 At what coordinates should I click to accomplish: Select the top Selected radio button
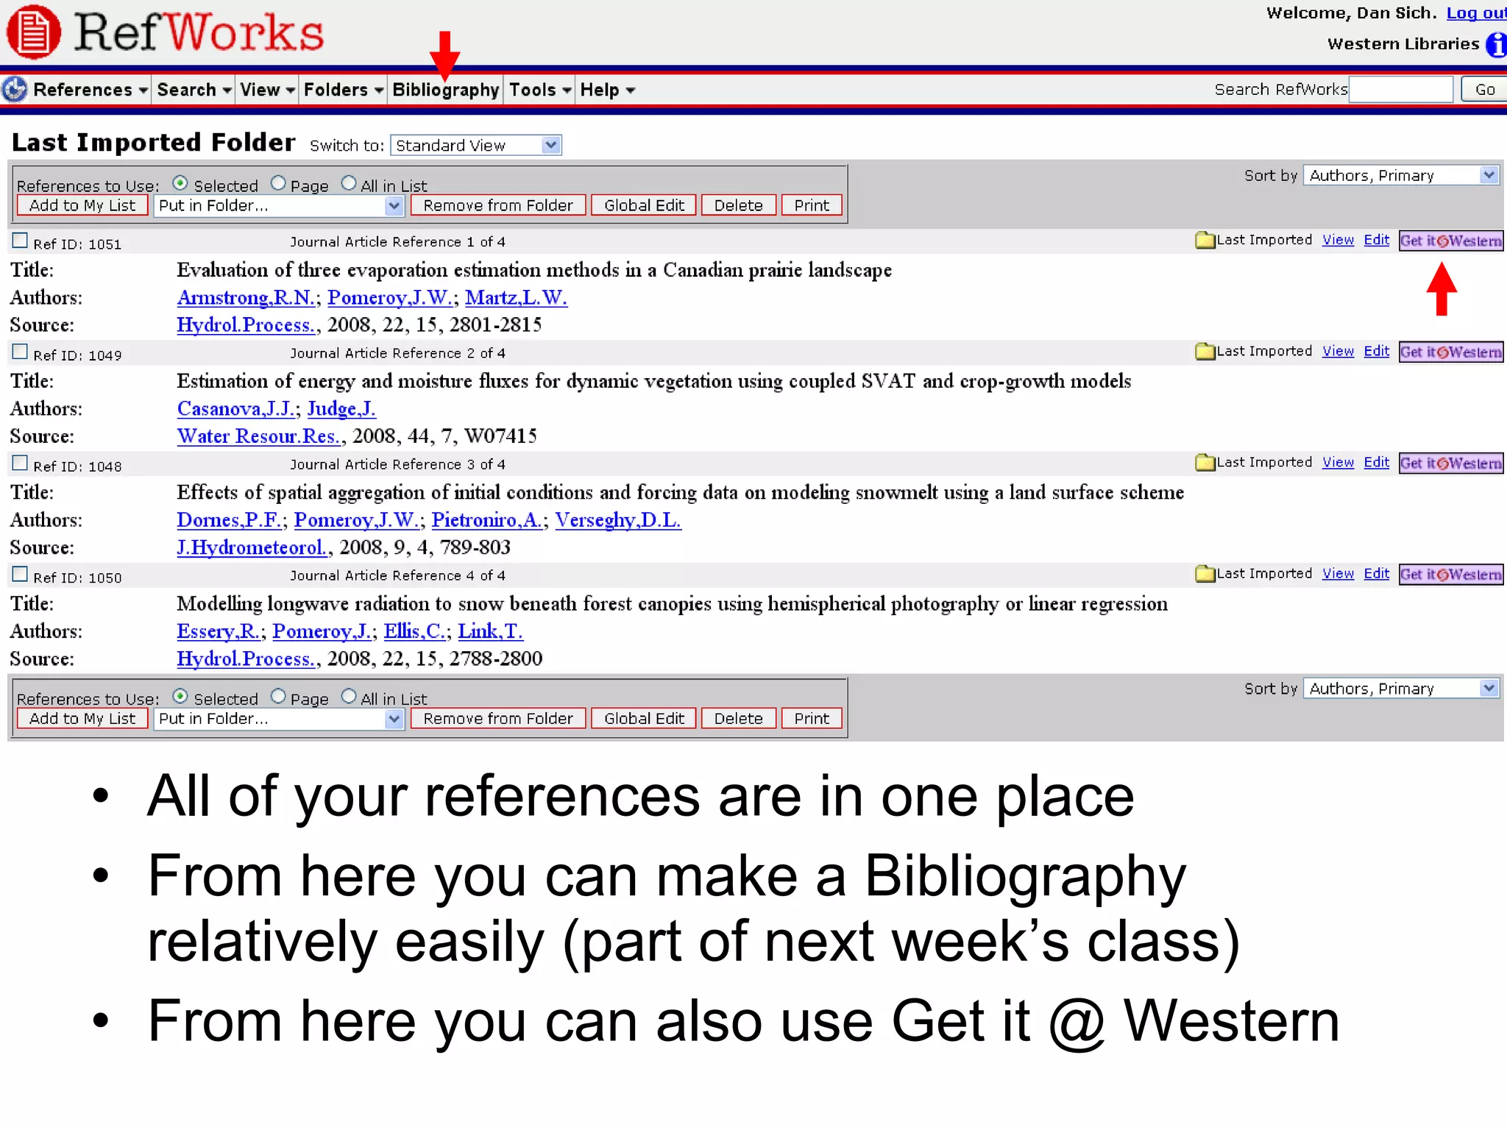180,182
